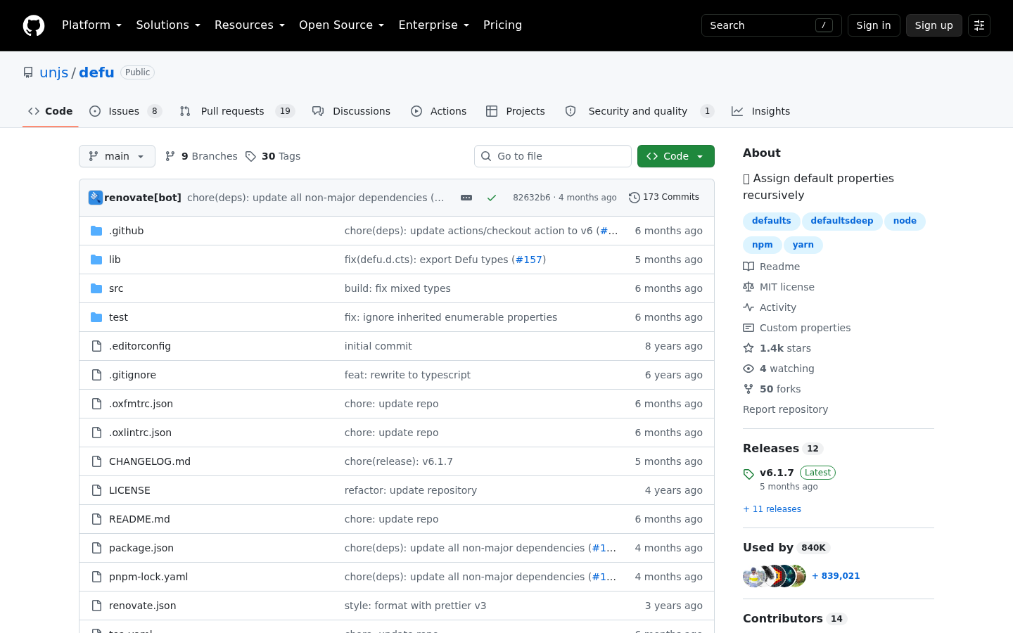Expand the Platform menu
Image resolution: width=1013 pixels, height=633 pixels.
pyautogui.click(x=91, y=25)
